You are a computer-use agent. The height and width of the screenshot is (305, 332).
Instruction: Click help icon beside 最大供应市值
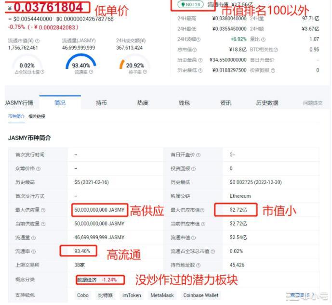(202, 210)
